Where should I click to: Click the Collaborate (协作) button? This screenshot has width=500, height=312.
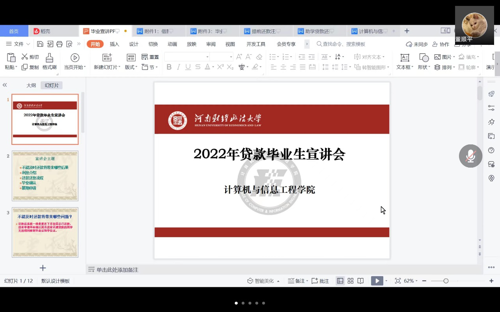pos(441,44)
